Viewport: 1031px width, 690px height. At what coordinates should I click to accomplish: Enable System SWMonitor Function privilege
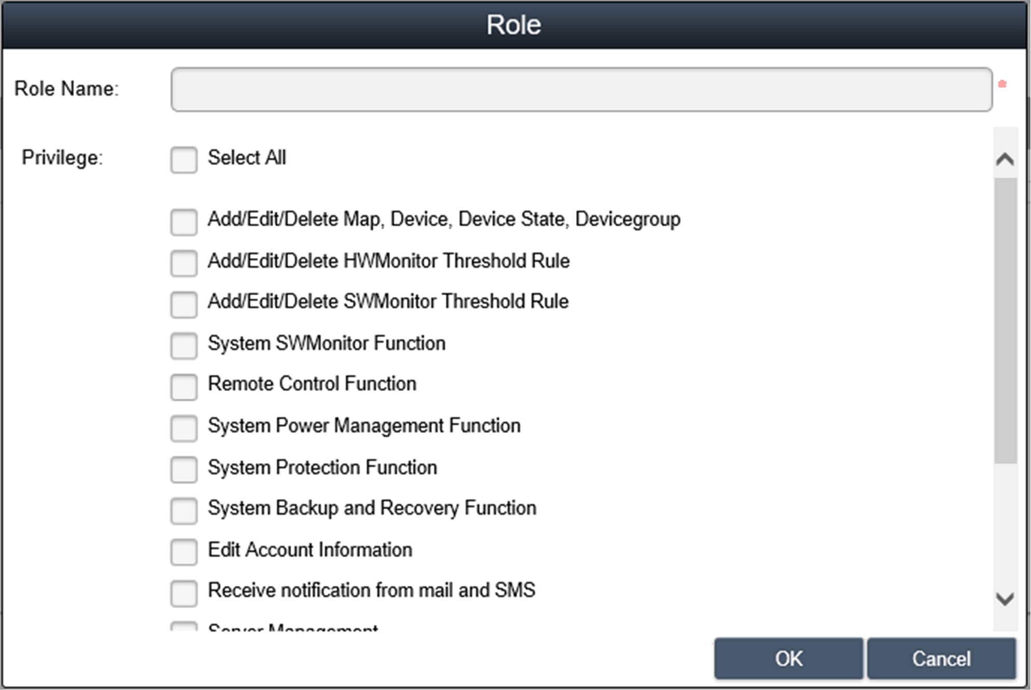click(x=183, y=346)
